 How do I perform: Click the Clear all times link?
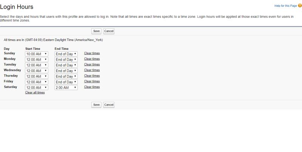[x=35, y=92]
